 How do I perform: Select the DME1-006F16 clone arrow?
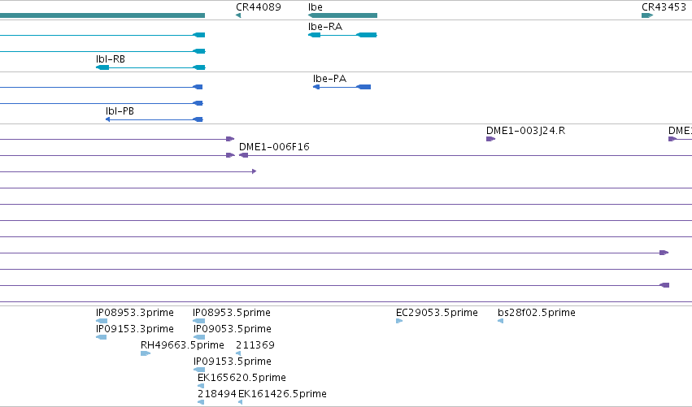pos(244,155)
